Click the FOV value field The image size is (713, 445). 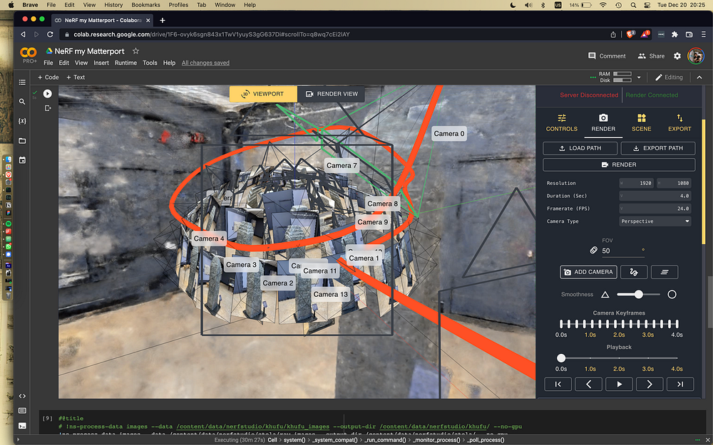pyautogui.click(x=623, y=251)
